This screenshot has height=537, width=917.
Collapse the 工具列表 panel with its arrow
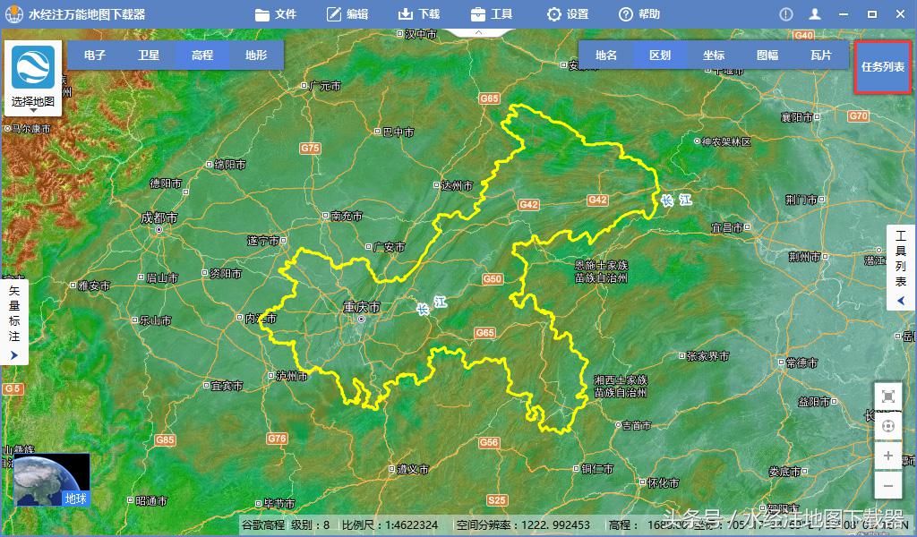point(900,301)
